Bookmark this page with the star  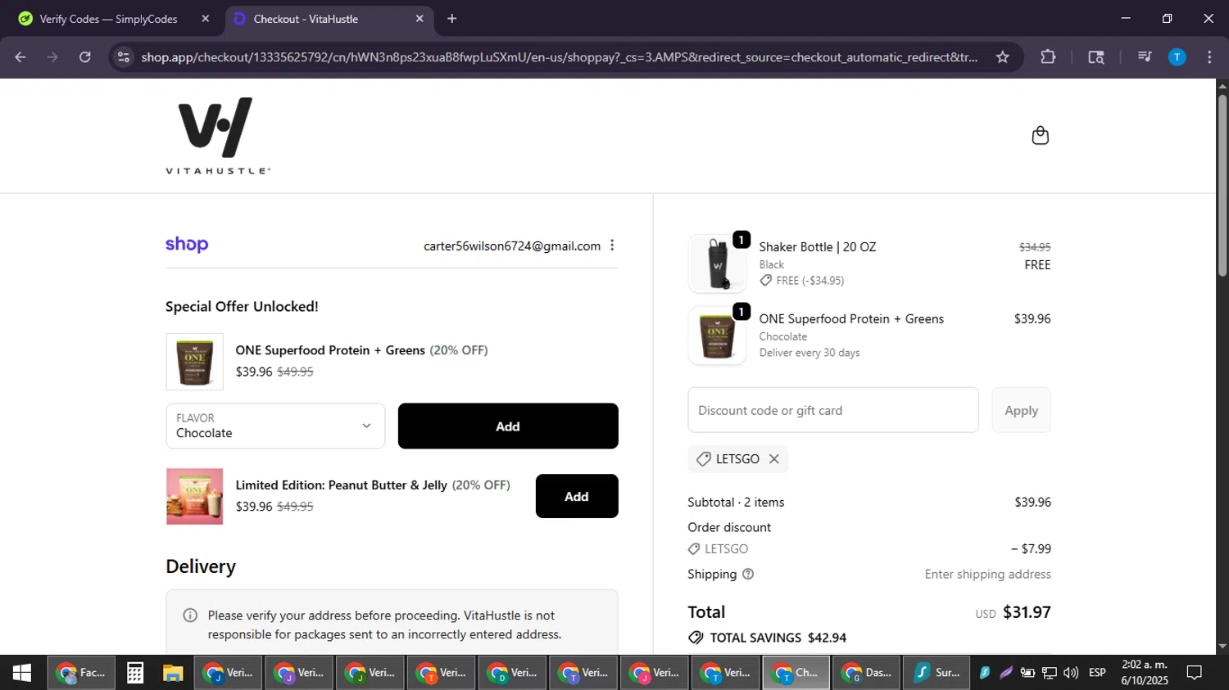coord(1003,57)
